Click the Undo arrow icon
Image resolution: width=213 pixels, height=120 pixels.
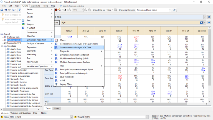click(6, 10)
